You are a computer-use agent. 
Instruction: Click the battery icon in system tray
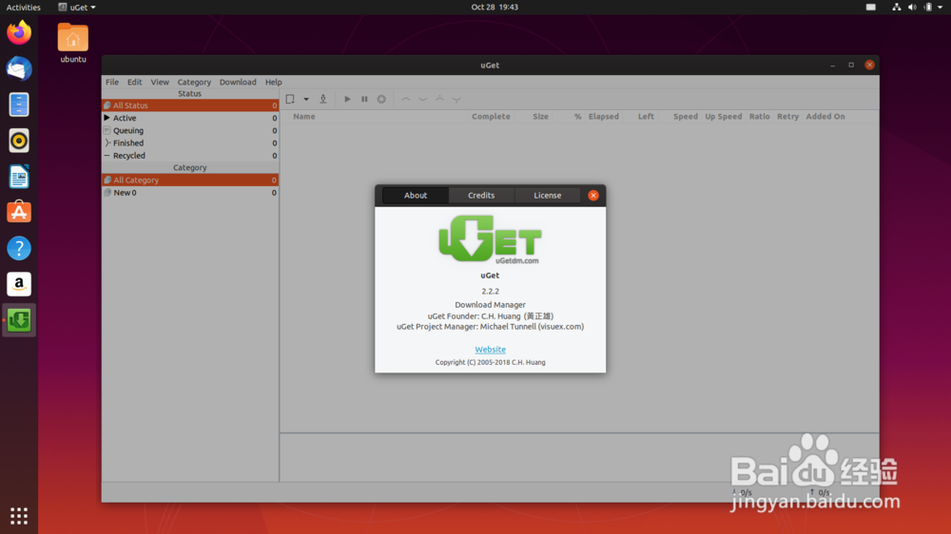tap(928, 8)
